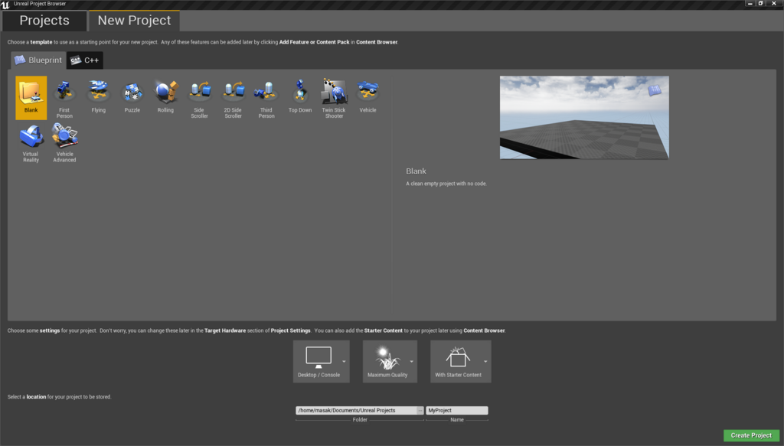Click the Unreal Engine logo in title bar
Image resolution: width=784 pixels, height=446 pixels.
point(5,5)
